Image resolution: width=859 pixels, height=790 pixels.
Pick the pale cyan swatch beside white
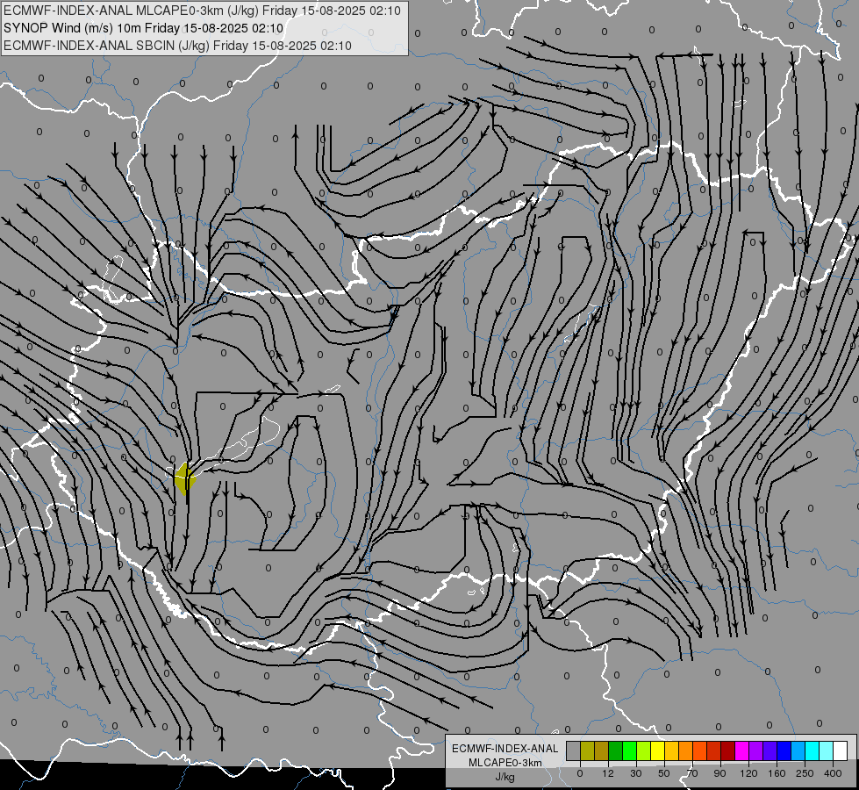pyautogui.click(x=827, y=751)
